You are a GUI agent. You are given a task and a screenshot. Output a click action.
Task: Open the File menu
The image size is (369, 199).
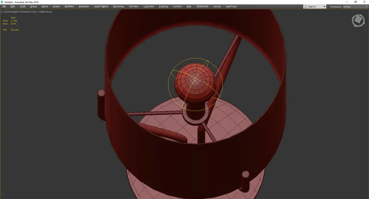[x=4, y=6]
